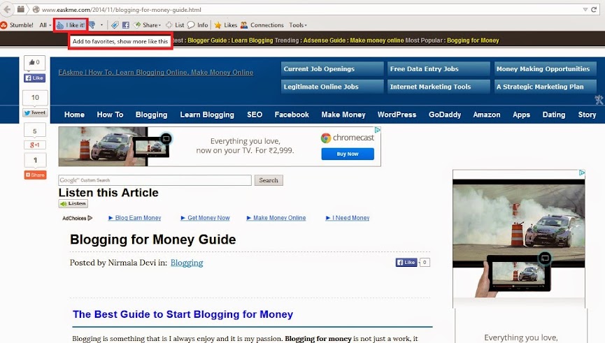Open the WordPress menu item

point(397,115)
